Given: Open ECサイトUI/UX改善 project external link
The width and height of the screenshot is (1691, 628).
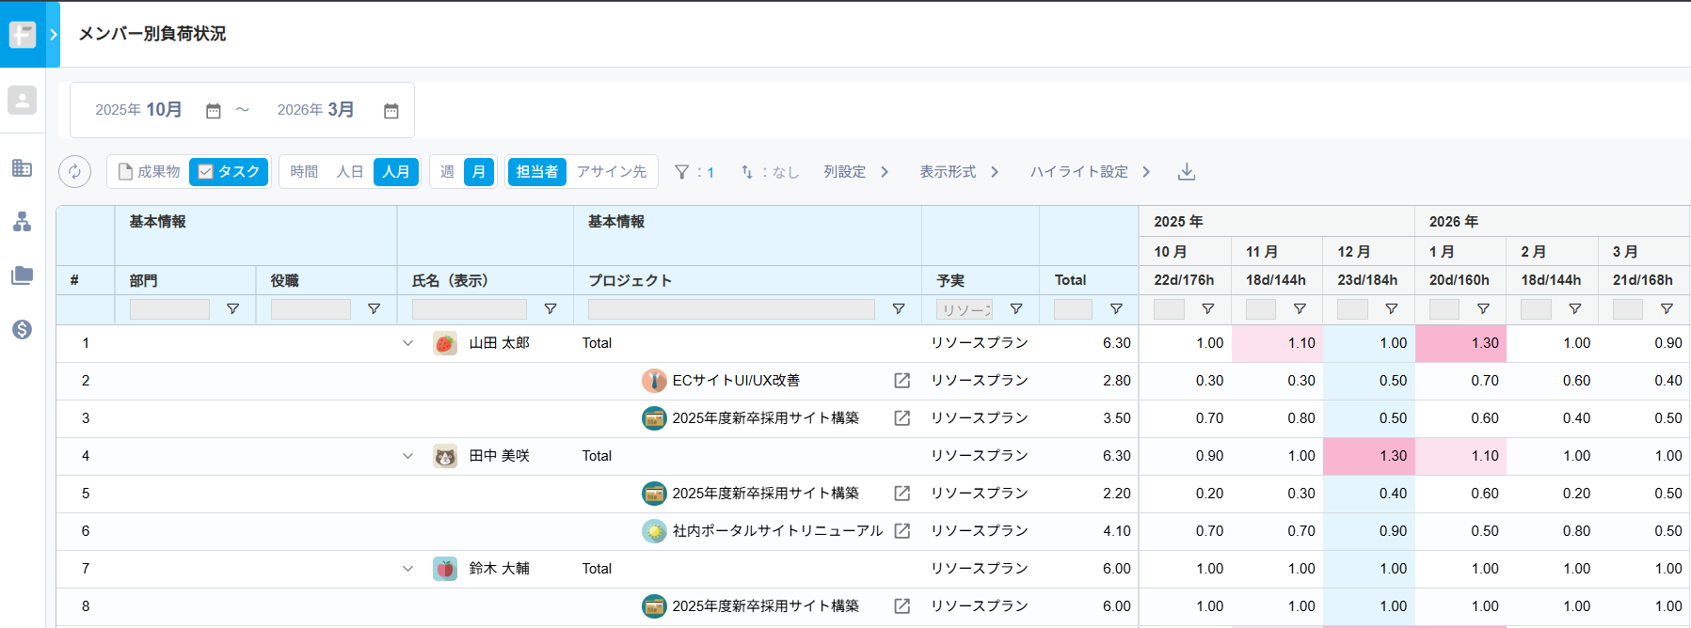Looking at the screenshot, I should point(901,381).
